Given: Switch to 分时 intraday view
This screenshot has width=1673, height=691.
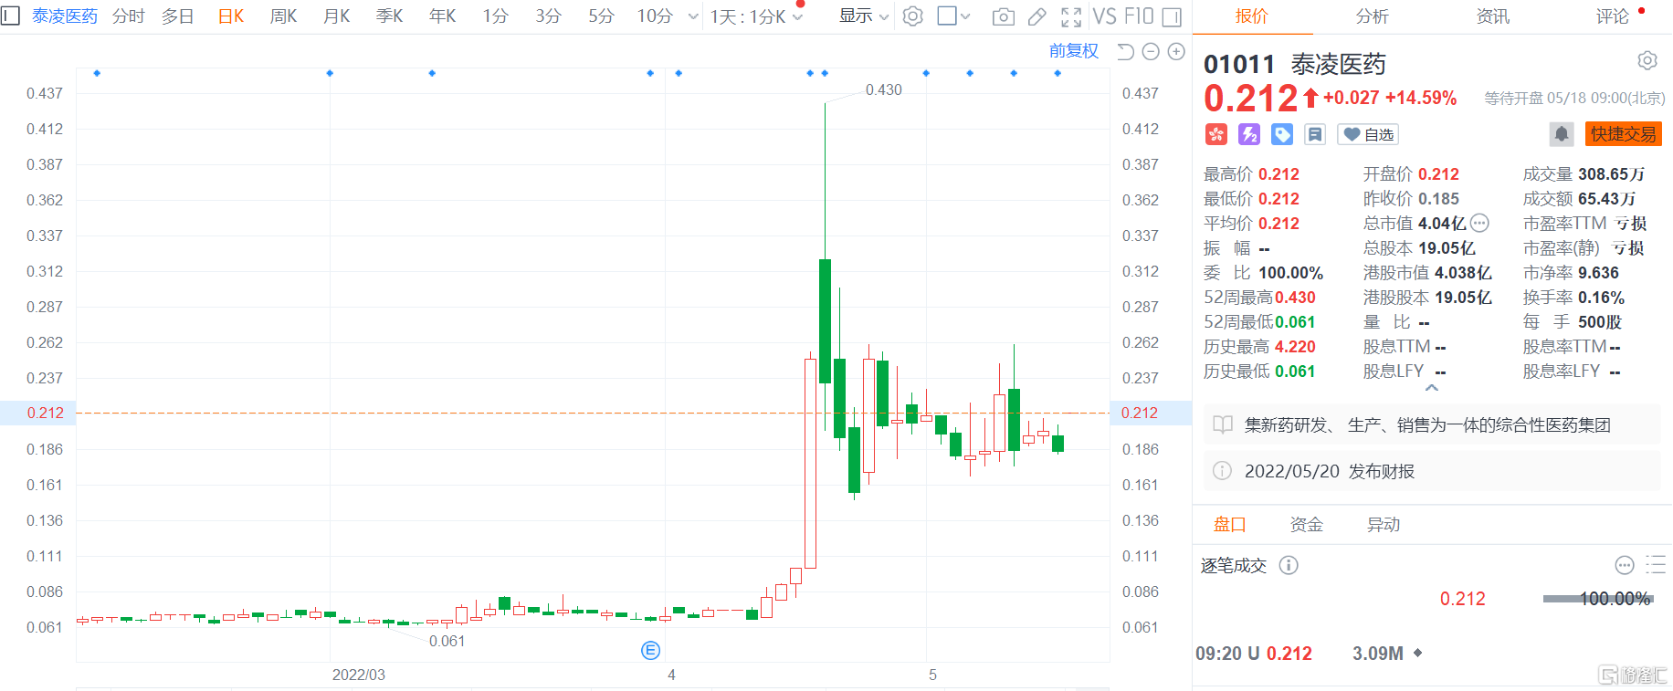Looking at the screenshot, I should pos(129,16).
